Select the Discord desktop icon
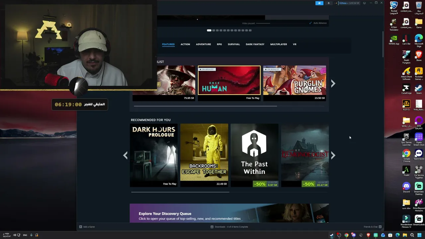This screenshot has height=239, width=425. click(x=406, y=187)
